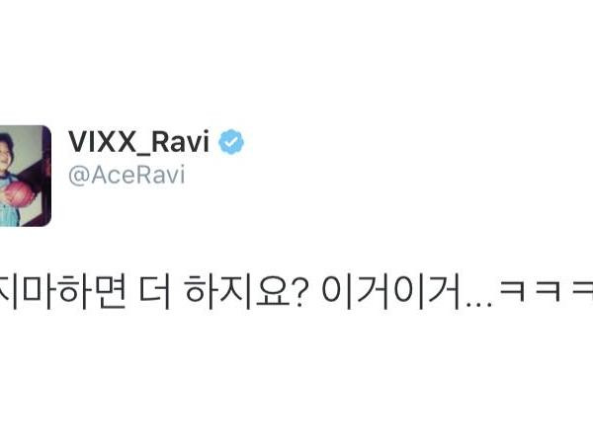Click the letters VIXX in the name
Screen dimensions: 593x444
tap(102, 141)
